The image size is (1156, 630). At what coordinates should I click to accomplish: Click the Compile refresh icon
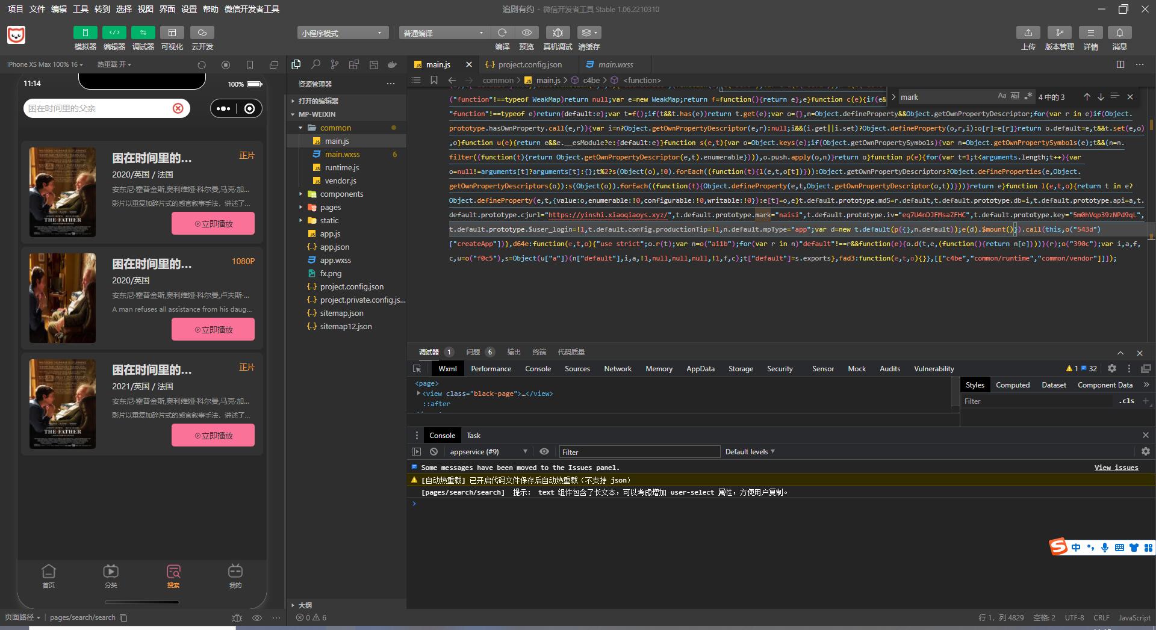[502, 32]
